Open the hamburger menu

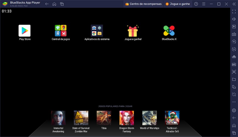pos(204,4)
